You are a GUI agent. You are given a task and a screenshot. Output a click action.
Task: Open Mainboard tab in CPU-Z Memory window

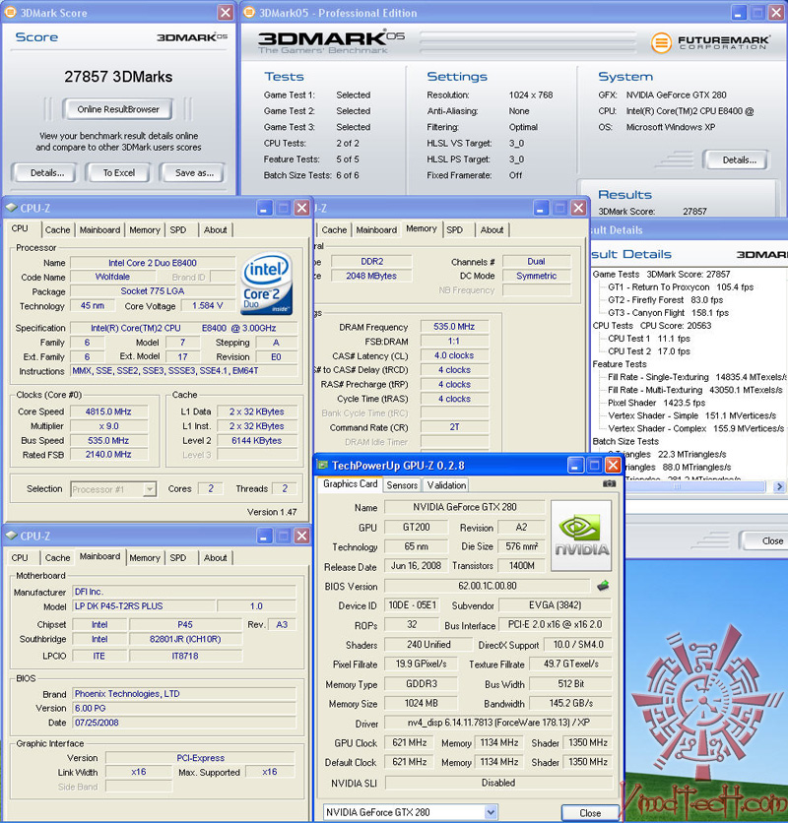376,230
